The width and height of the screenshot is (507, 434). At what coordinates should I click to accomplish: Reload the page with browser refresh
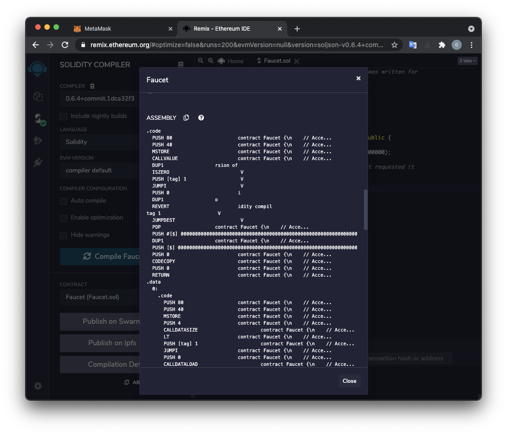[65, 45]
